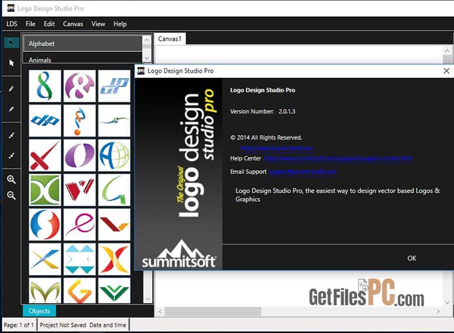Choose the blue-yellow thin X logo
Viewport: 454px width, 333px height.
click(x=45, y=259)
